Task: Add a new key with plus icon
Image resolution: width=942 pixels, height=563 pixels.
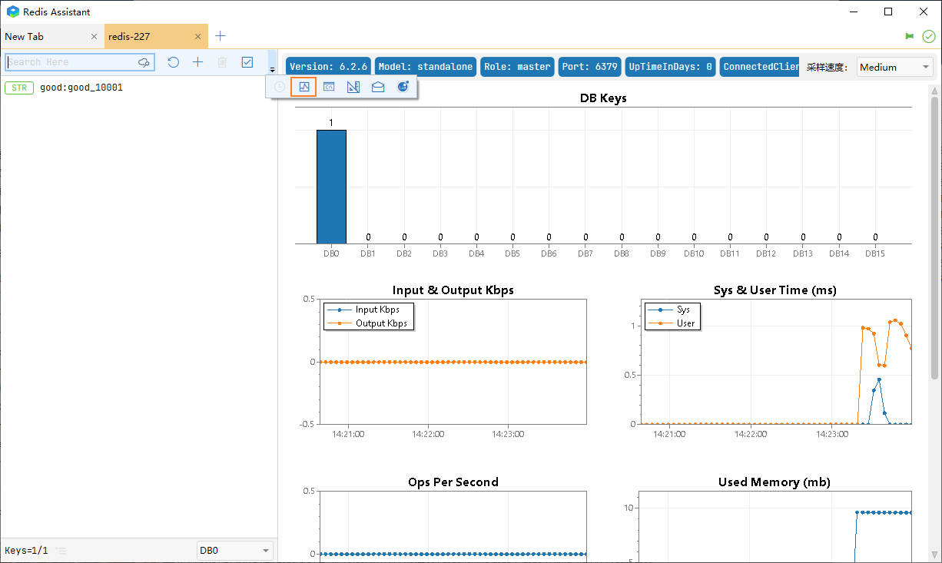Action: [x=197, y=62]
